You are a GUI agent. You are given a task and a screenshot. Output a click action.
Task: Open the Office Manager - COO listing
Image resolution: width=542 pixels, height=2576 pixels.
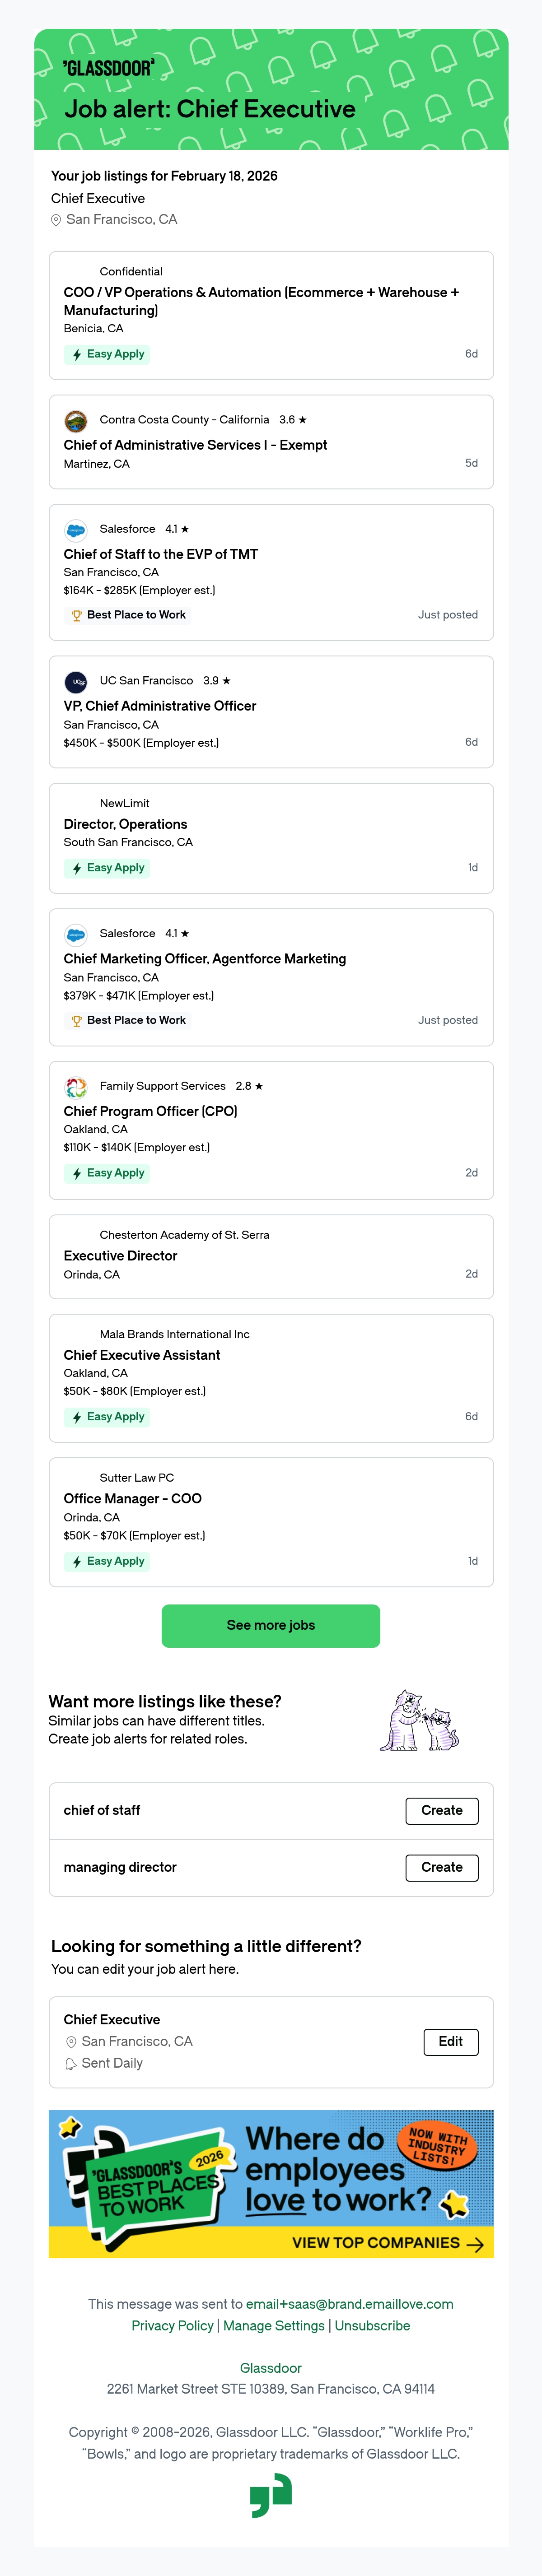point(133,1498)
